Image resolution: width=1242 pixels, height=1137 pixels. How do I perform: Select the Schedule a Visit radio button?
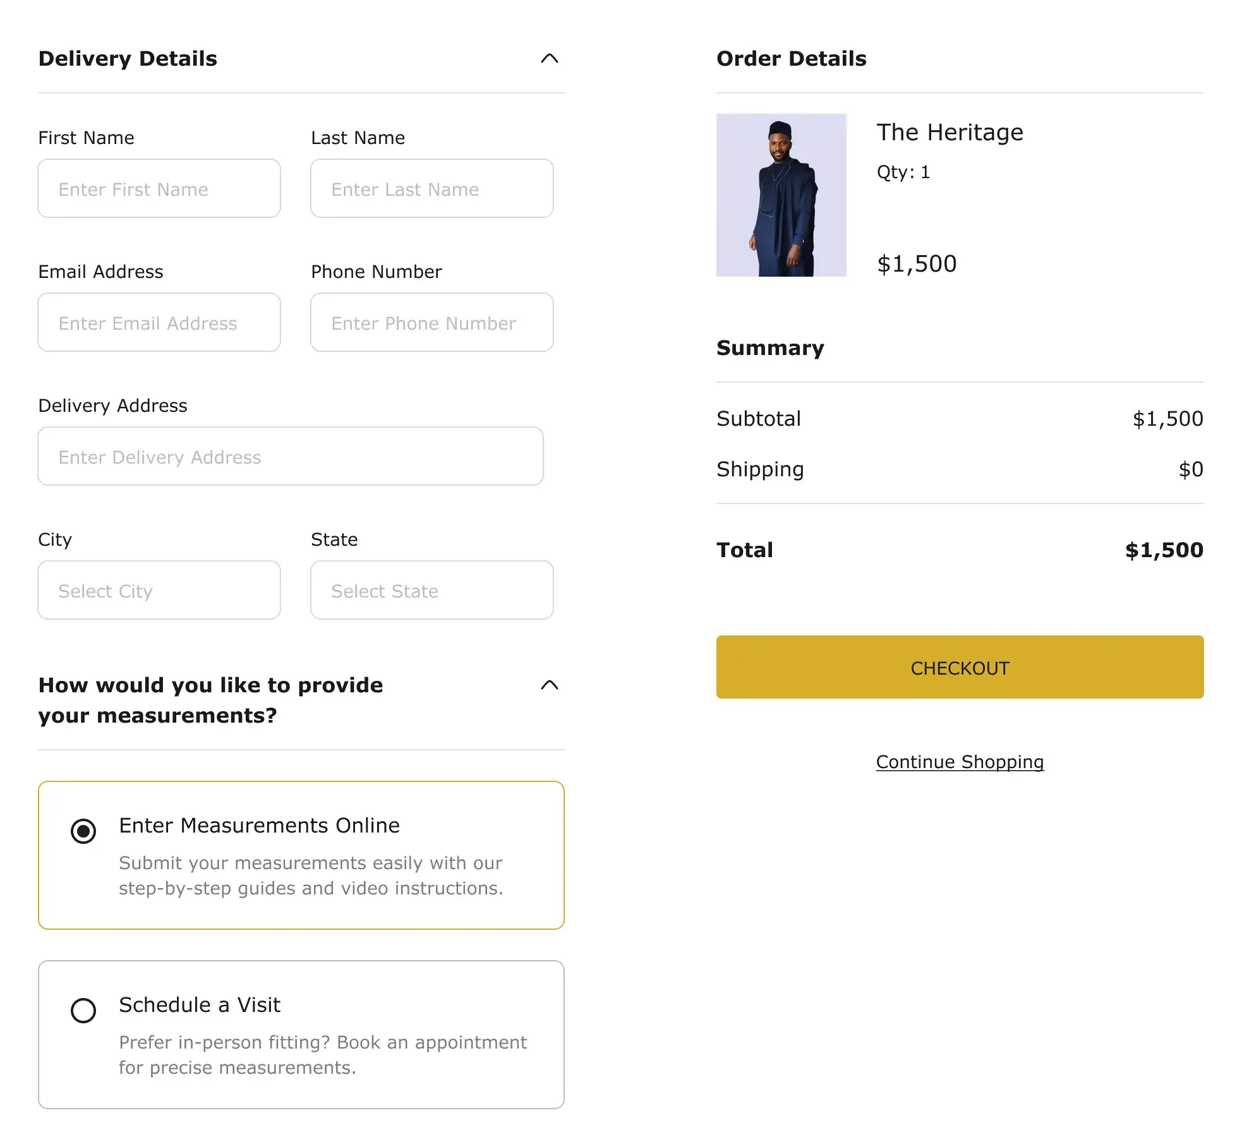[x=83, y=1011]
